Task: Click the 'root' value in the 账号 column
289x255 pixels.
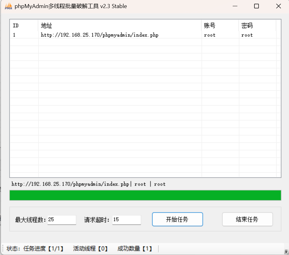Action: click(210, 35)
